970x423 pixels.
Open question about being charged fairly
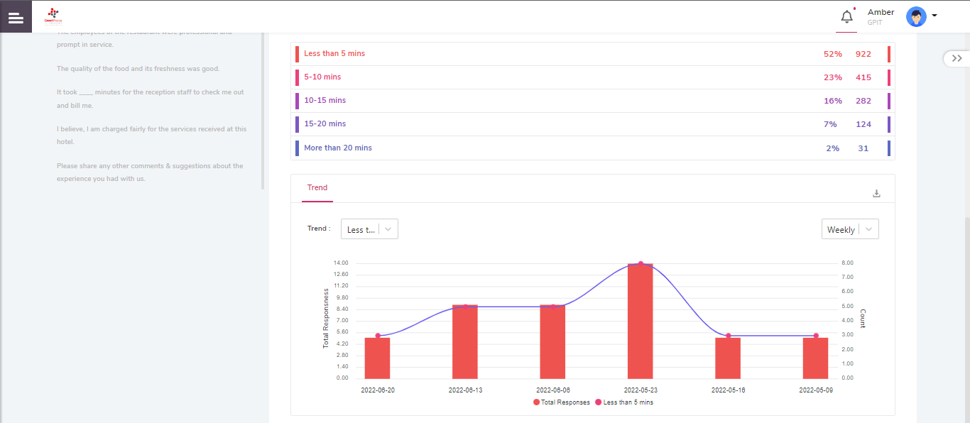point(152,135)
